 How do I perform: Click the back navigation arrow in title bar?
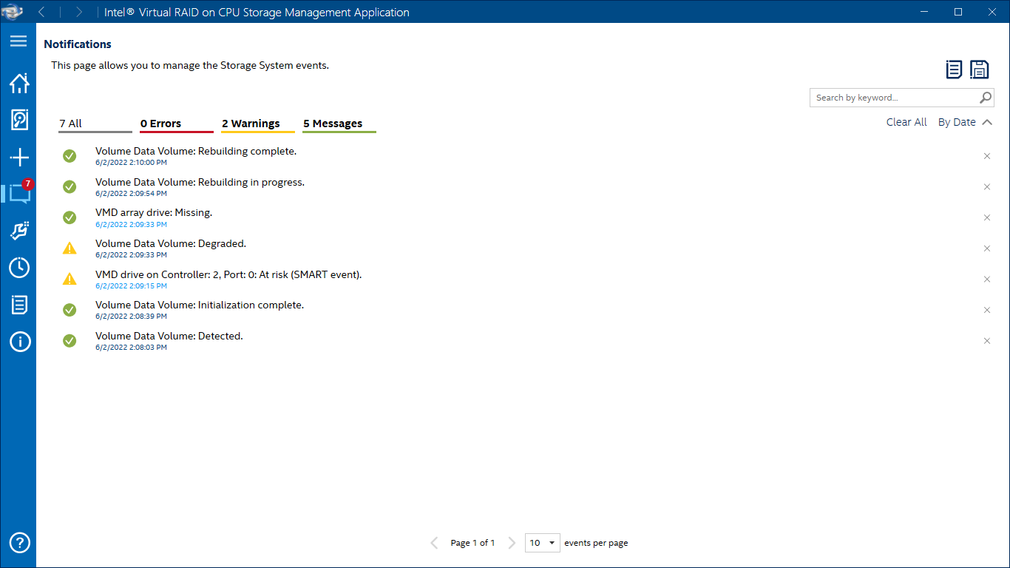point(41,12)
